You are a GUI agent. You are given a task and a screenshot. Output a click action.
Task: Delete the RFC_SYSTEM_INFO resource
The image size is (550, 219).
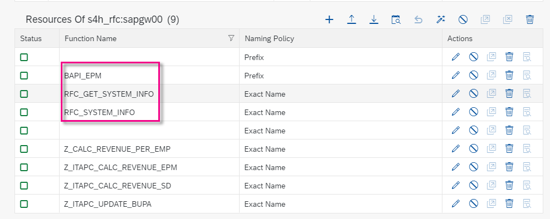coord(509,112)
